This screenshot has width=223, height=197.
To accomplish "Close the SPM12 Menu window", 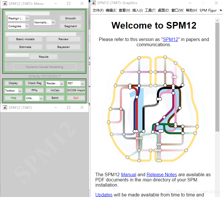I will click(x=82, y=3).
